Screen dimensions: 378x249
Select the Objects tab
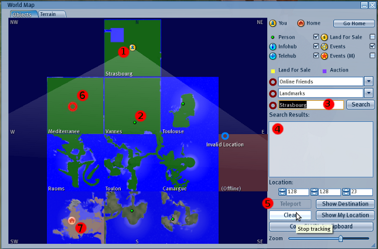(22, 13)
